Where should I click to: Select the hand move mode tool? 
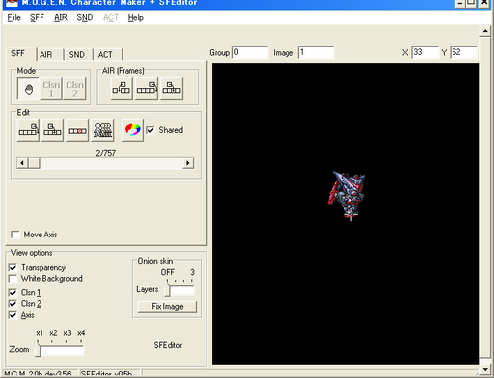click(x=28, y=89)
